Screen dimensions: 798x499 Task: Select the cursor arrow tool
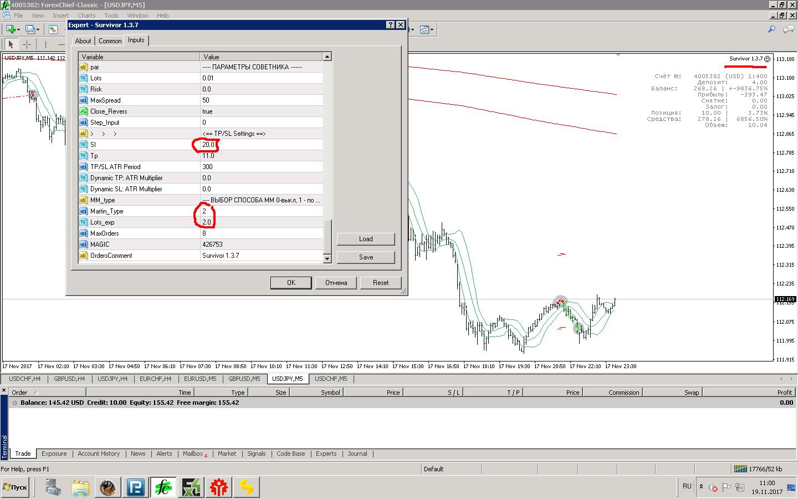click(11, 44)
